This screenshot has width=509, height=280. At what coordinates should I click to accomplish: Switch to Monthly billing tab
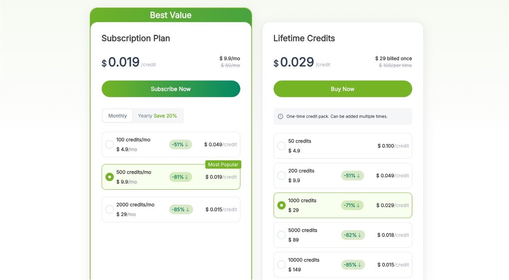pyautogui.click(x=117, y=116)
